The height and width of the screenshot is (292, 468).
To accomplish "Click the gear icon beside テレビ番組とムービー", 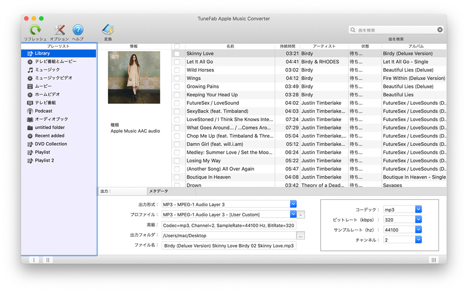I will (x=30, y=62).
